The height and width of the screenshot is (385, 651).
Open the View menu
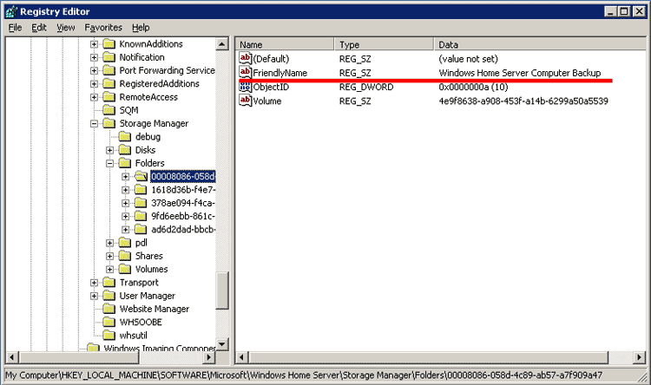[66, 28]
